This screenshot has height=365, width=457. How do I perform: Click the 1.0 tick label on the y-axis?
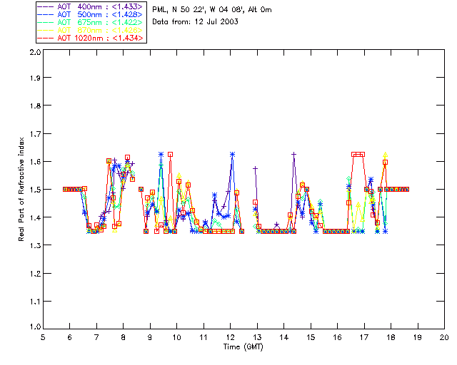[34, 327]
